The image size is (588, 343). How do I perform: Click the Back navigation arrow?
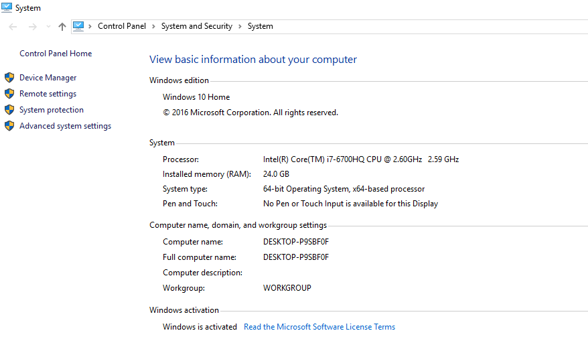[13, 27]
